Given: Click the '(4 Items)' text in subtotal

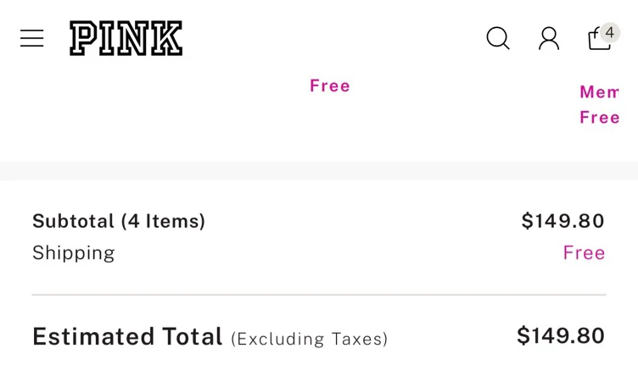Looking at the screenshot, I should coord(163,221).
